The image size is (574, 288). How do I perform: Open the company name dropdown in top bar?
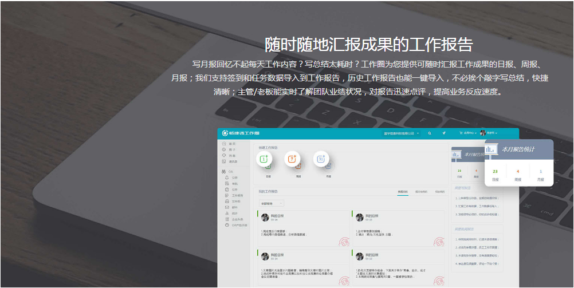(400, 133)
